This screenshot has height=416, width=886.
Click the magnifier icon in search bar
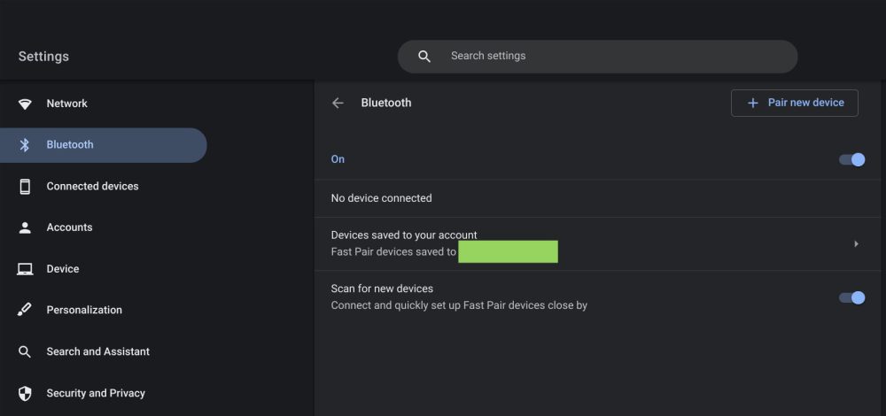(x=424, y=57)
